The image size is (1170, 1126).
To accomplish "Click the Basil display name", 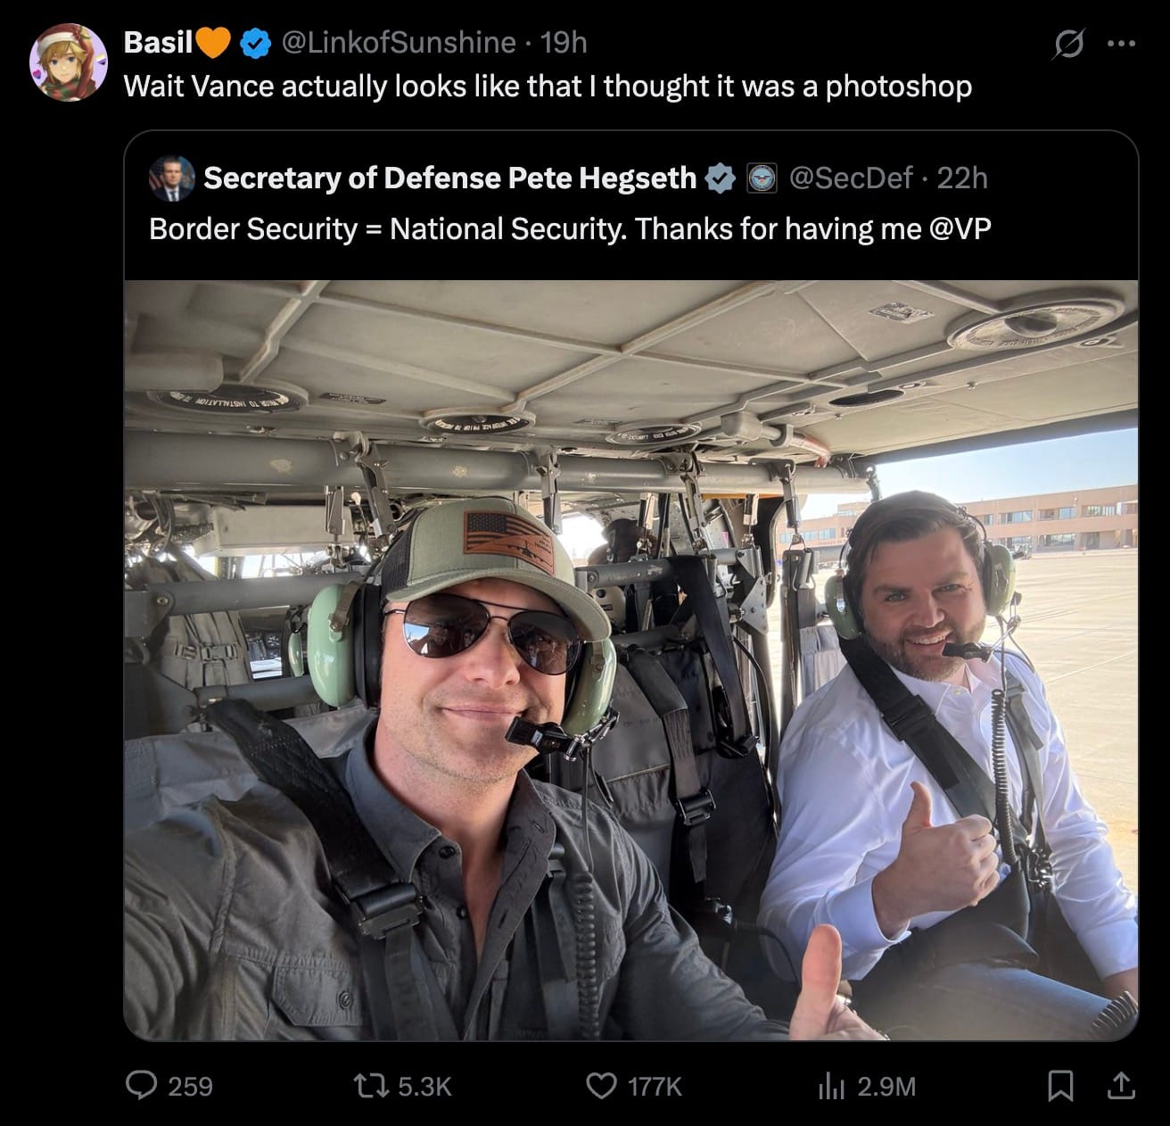I will pos(159,42).
